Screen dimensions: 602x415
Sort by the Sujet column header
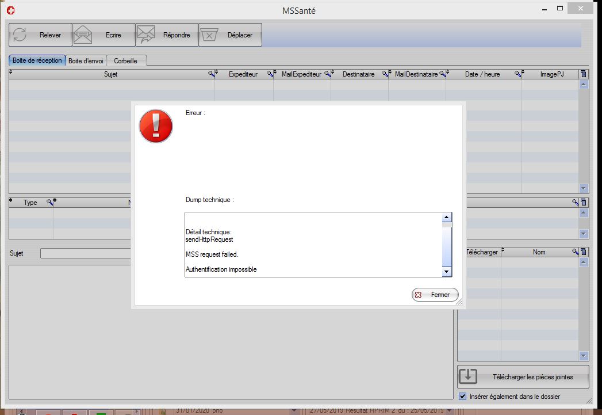pos(110,74)
